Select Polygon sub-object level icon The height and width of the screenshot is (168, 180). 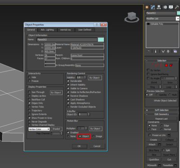click(166, 65)
